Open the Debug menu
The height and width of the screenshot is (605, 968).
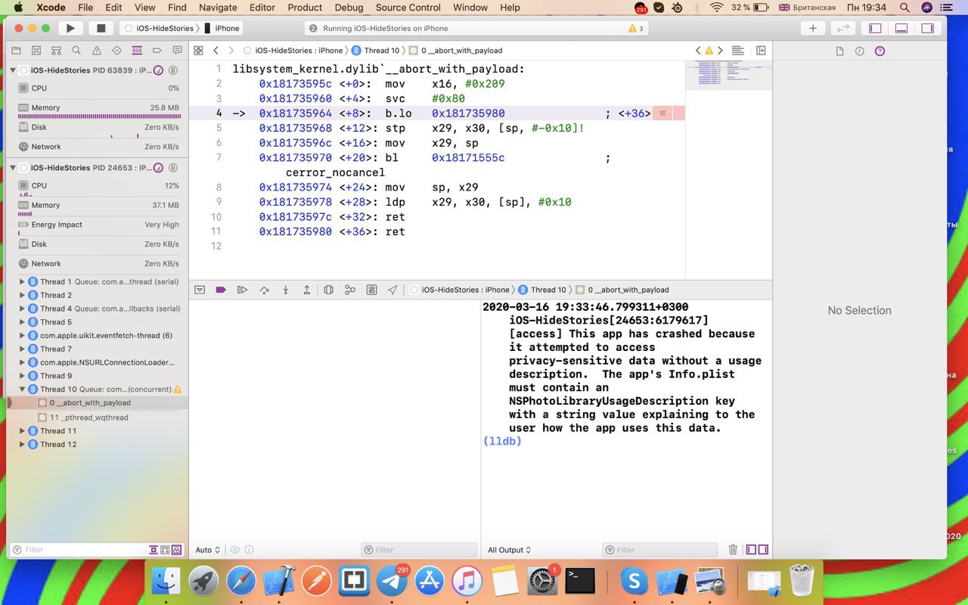pos(349,8)
